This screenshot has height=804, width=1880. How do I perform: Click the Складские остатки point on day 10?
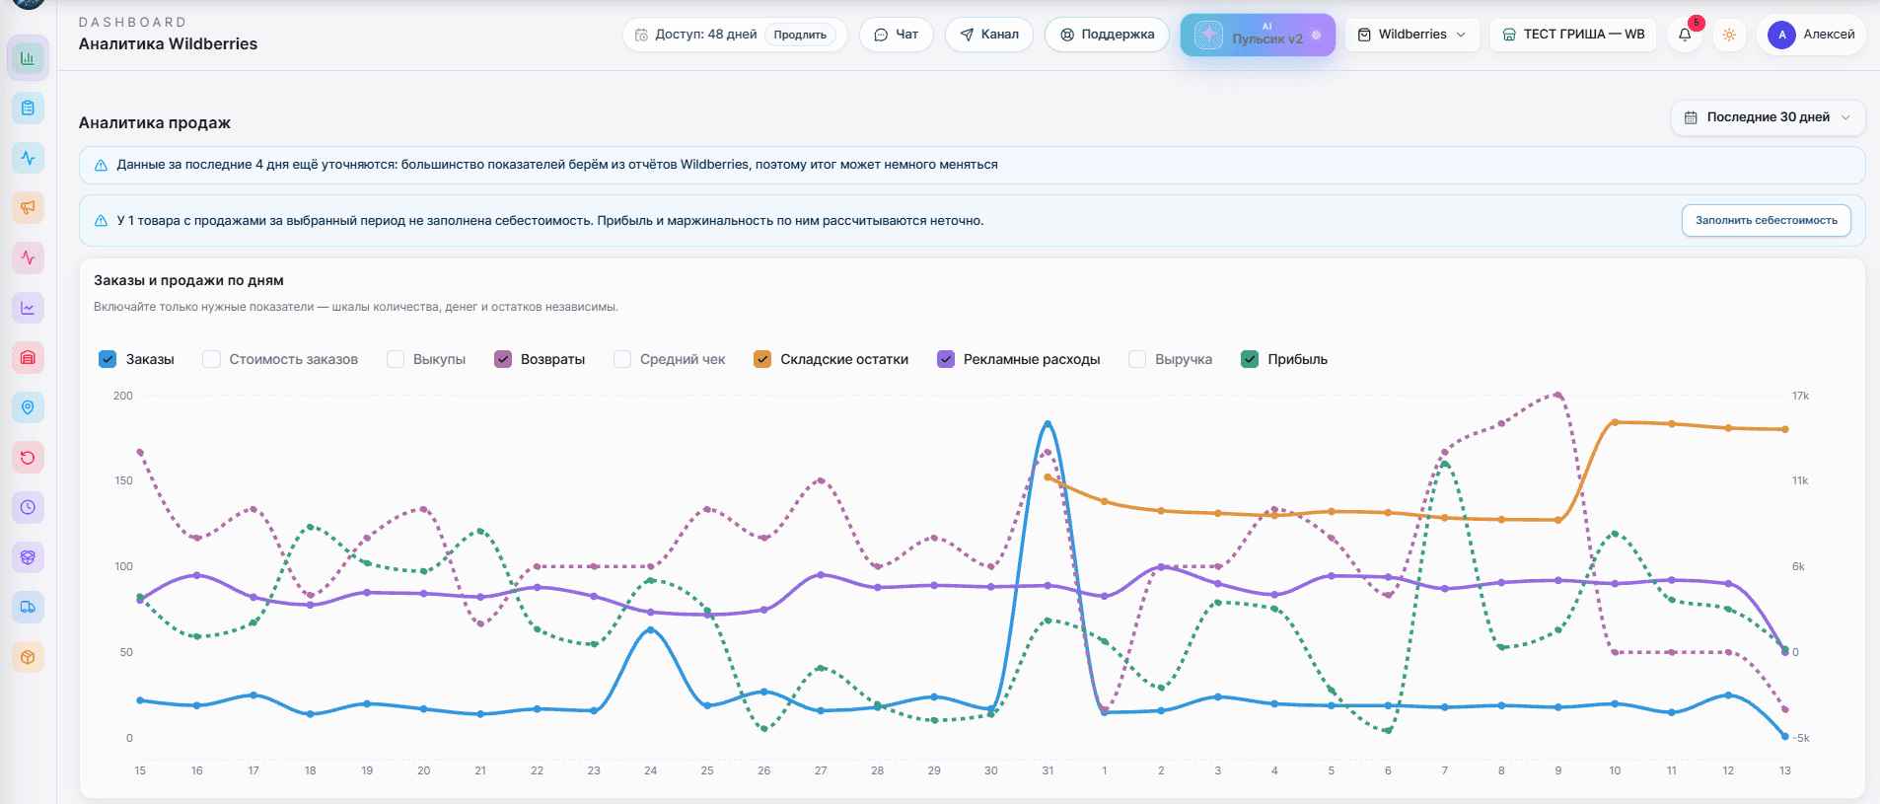coord(1615,422)
